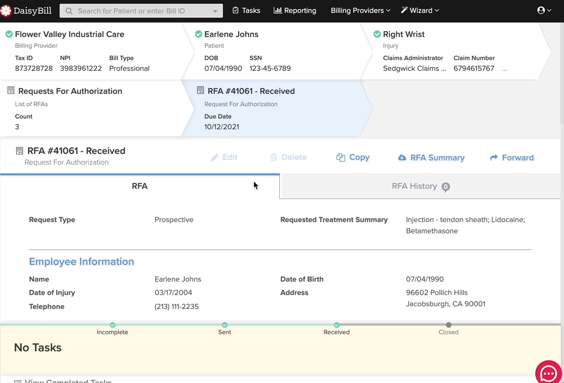Image resolution: width=564 pixels, height=383 pixels.
Task: Click the due date 10/12/2021
Action: click(221, 127)
